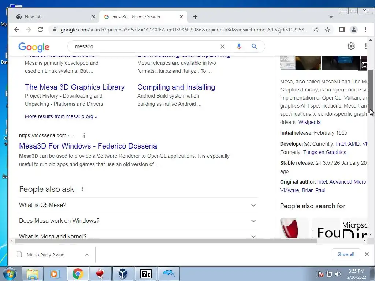Open 7-Zip from the taskbar
Viewport: 375px width, 281px height.
(x=146, y=274)
